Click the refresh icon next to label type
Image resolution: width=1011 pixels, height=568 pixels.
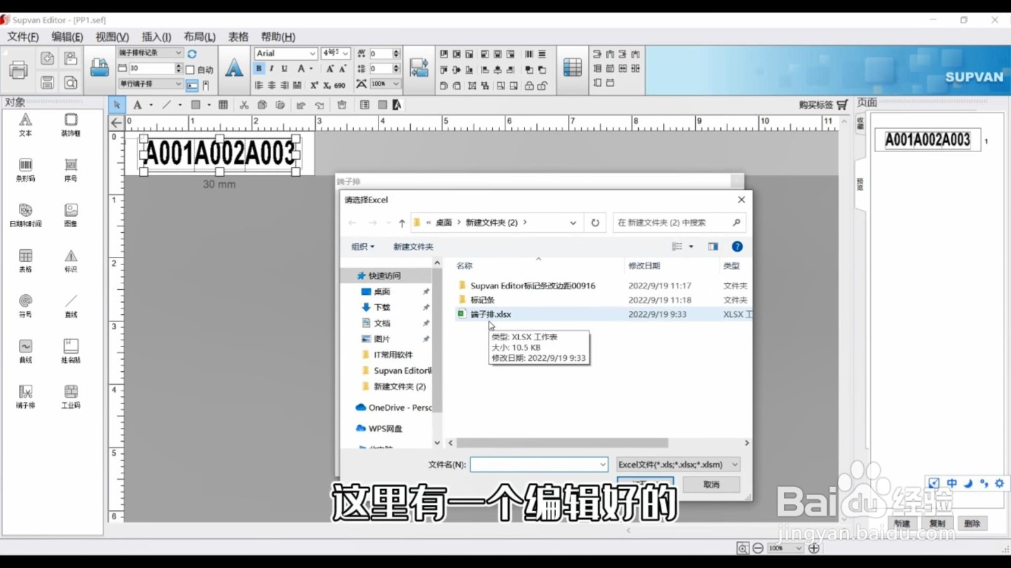coord(192,54)
